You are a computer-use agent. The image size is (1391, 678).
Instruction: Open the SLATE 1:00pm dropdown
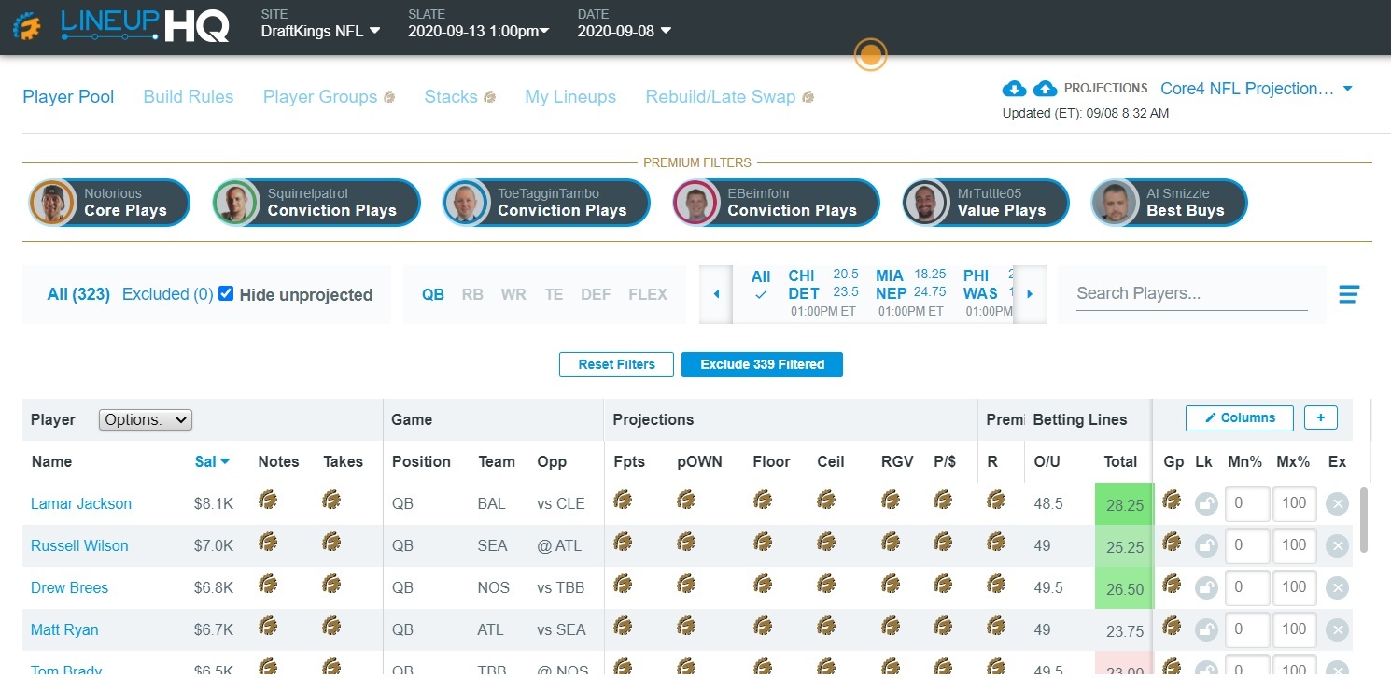click(479, 31)
